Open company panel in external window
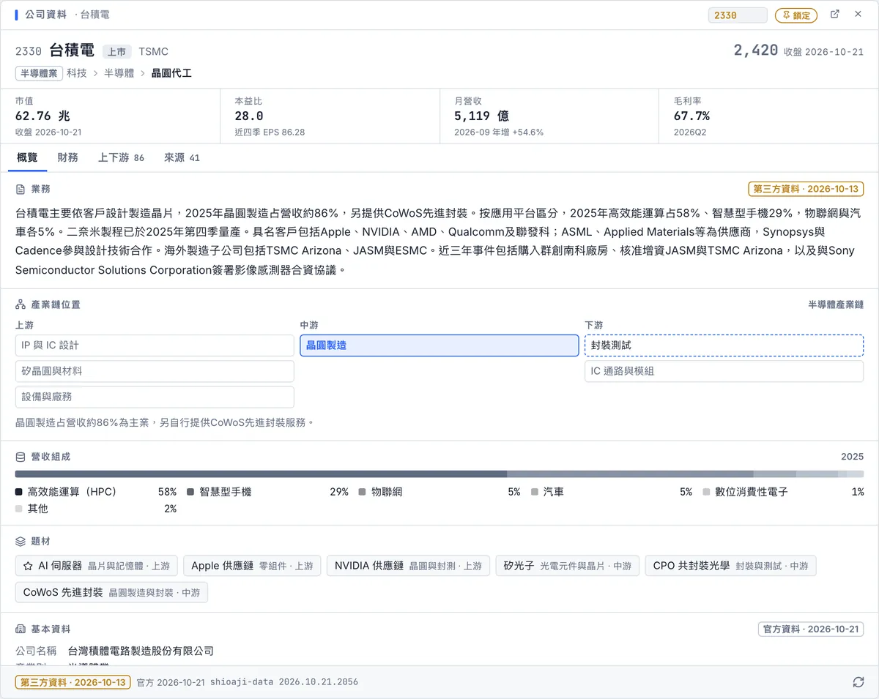The height and width of the screenshot is (699, 879). click(834, 15)
